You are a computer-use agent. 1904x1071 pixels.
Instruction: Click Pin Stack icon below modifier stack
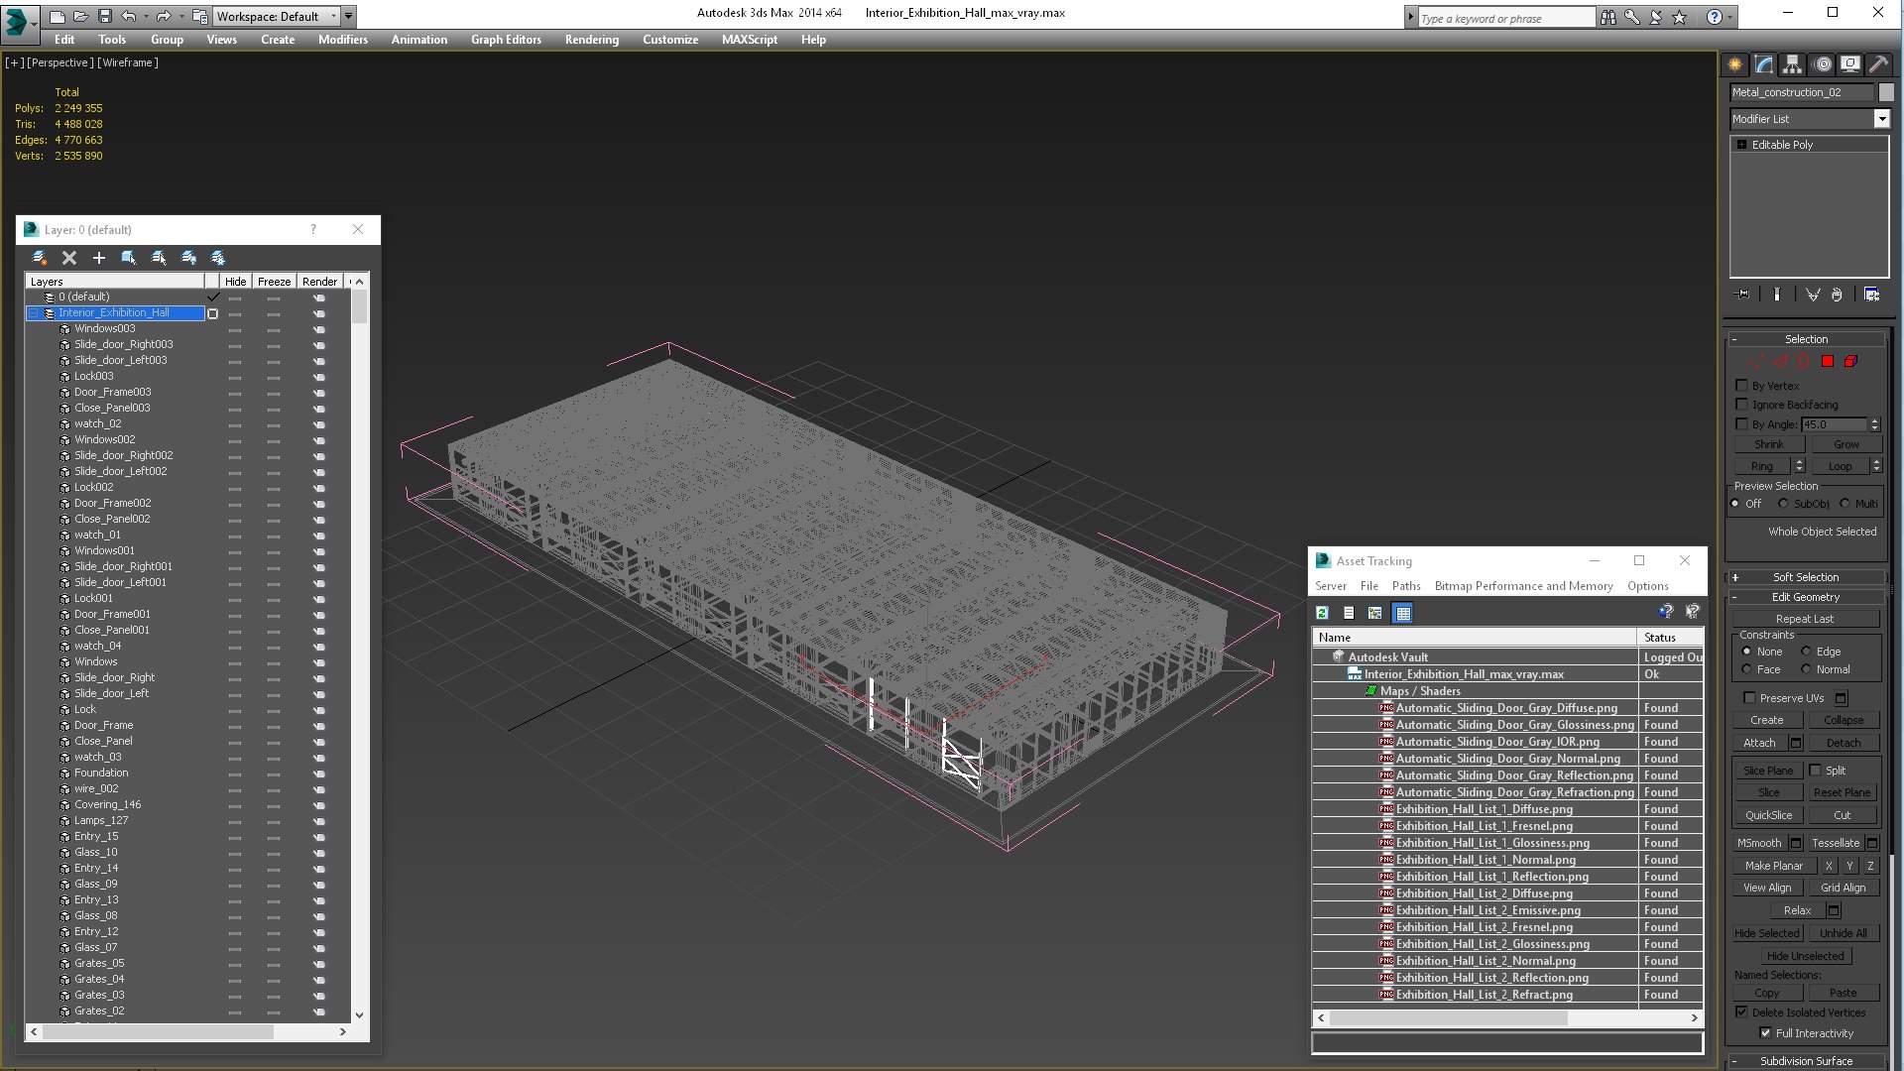click(1742, 295)
